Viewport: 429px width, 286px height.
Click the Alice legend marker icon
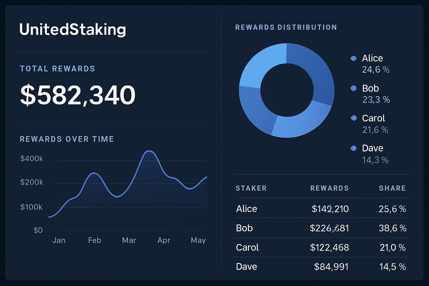[354, 58]
